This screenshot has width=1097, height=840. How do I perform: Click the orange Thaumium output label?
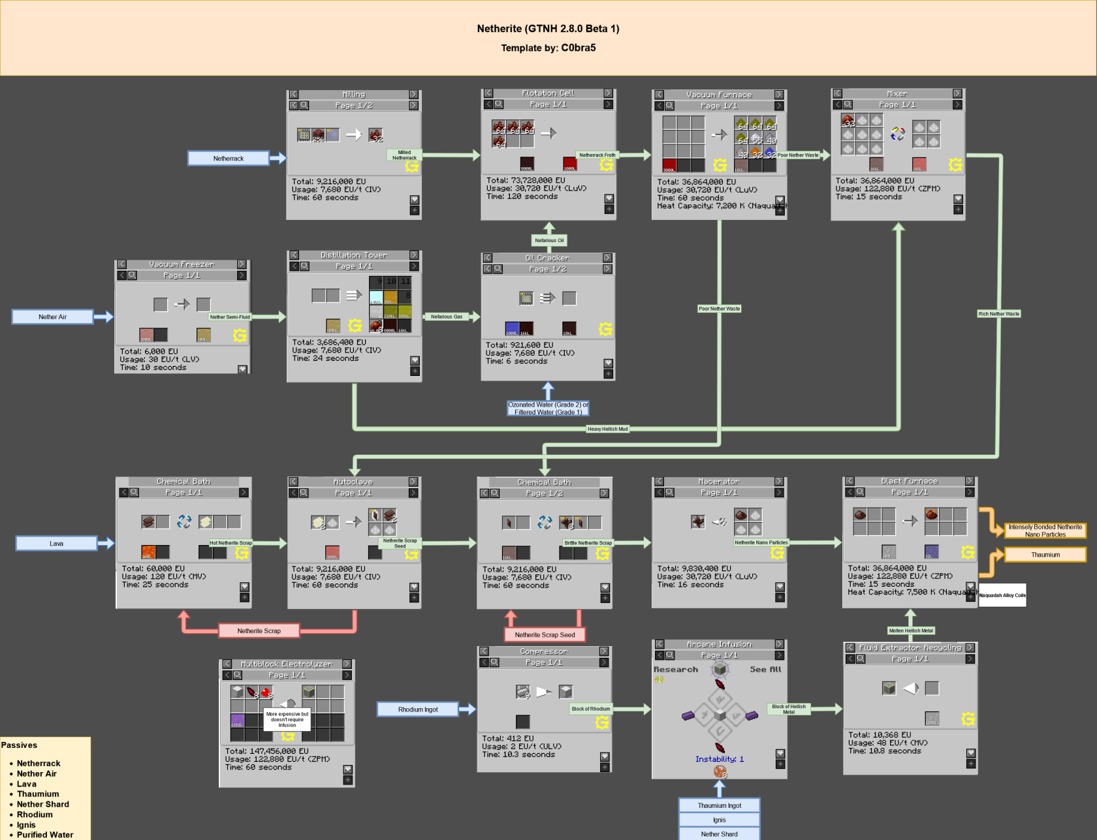click(1045, 555)
